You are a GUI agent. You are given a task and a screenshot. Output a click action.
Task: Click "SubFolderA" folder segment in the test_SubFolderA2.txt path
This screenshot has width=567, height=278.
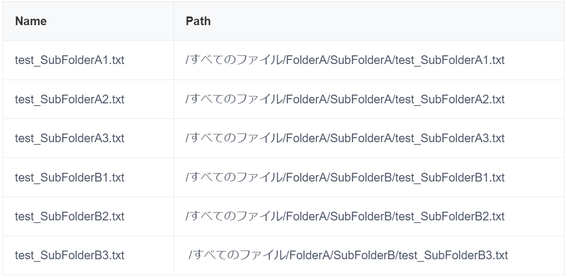click(359, 99)
